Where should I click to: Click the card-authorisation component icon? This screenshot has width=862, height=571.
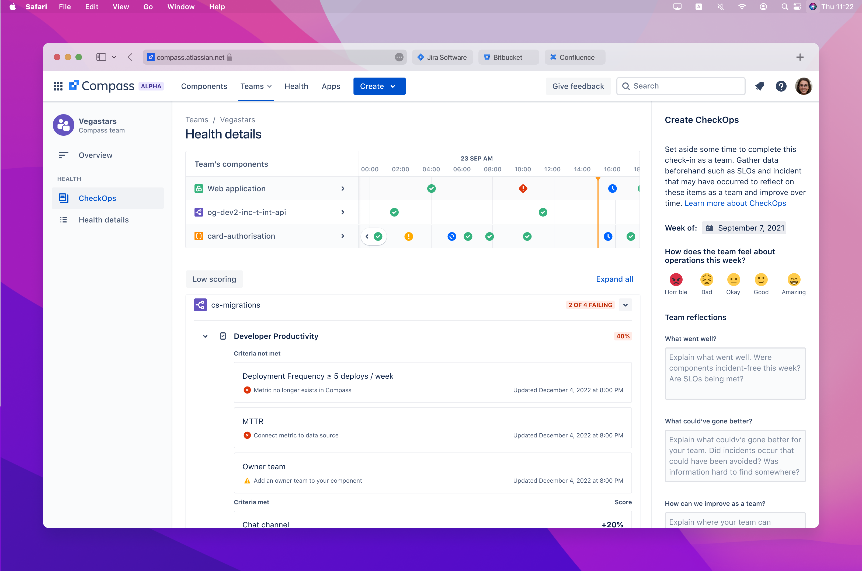point(199,236)
